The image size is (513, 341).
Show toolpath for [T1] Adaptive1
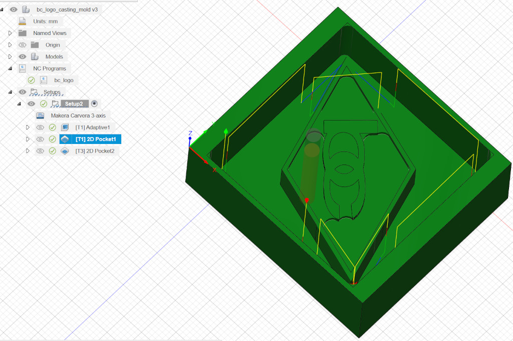pos(40,127)
